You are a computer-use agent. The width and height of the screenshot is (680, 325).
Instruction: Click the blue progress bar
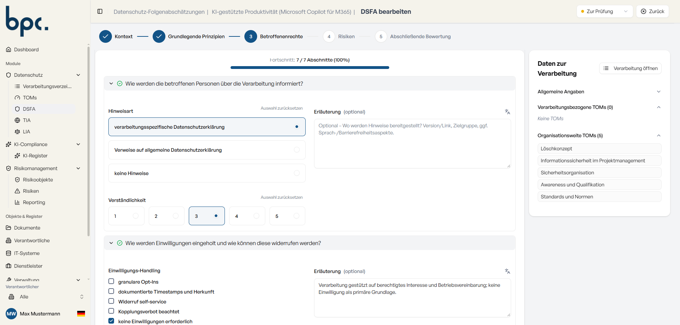click(310, 68)
